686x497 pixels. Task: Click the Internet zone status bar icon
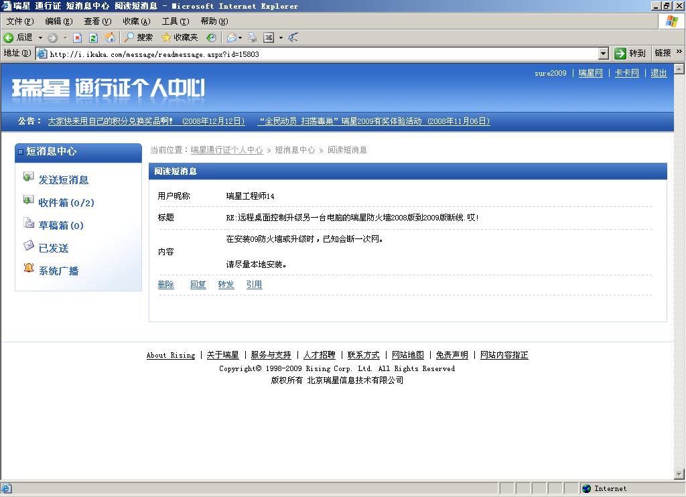[587, 489]
